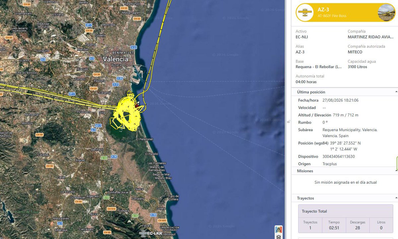Select the device ID 300434064113630
The height and width of the screenshot is (239, 398).
pyautogui.click(x=339, y=156)
